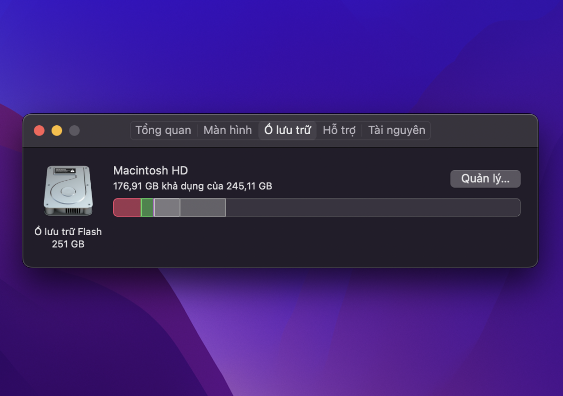Click the green segment of the storage bar
The width and height of the screenshot is (563, 396).
(147, 207)
